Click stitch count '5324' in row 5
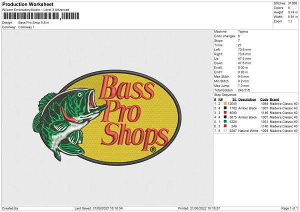Screen dimensions: 300x212 click(233, 121)
